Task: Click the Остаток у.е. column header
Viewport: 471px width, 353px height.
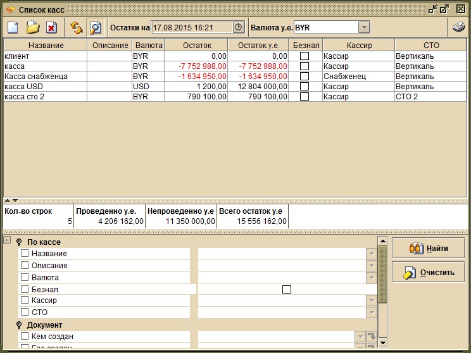Action: [258, 46]
